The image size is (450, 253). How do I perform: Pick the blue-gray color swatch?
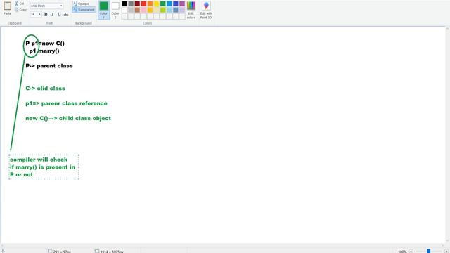tap(176, 10)
